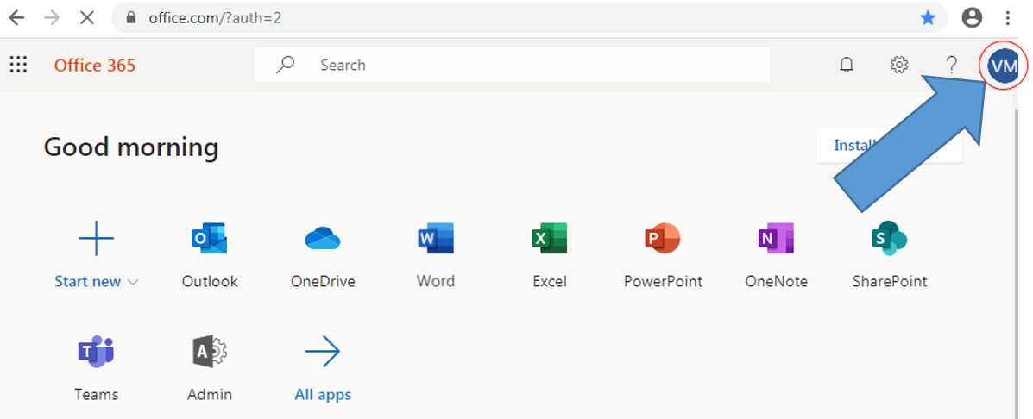The height and width of the screenshot is (419, 1033).
Task: Bookmark this page with the star
Action: tap(929, 18)
